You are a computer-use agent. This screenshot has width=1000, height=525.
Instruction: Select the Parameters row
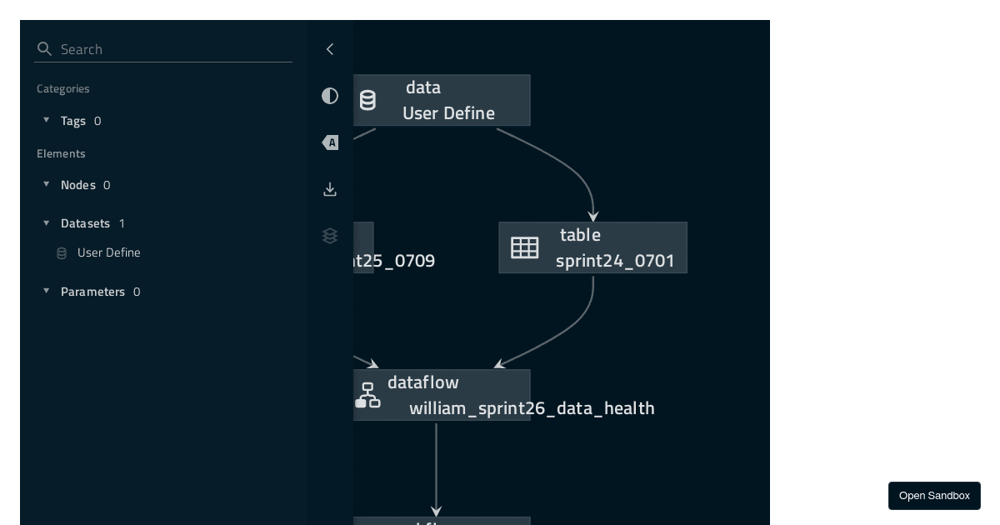(163, 292)
